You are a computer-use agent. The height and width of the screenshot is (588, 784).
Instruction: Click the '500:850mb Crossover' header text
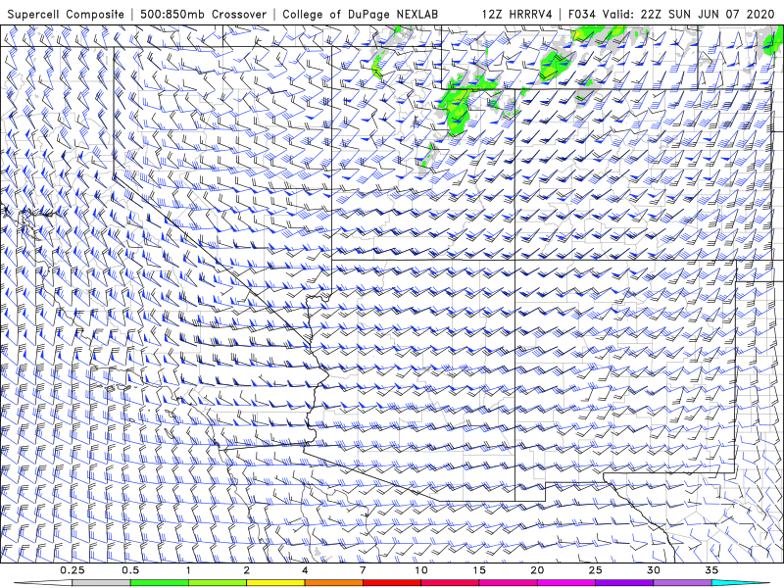pyautogui.click(x=204, y=15)
